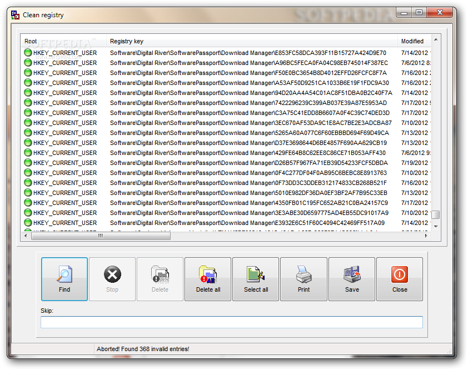Minimize the Clean registry window
The height and width of the screenshot is (370, 468).
pos(404,13)
